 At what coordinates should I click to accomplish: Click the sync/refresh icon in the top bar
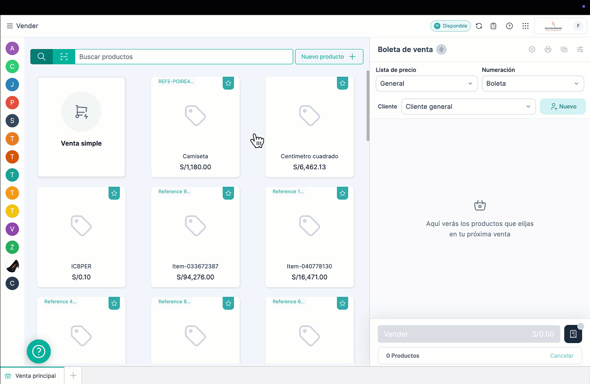click(479, 26)
